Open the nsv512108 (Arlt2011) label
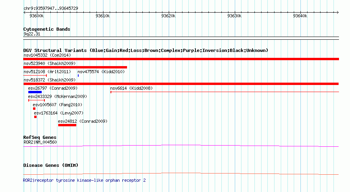The height and width of the screenshot is (192, 350). pyautogui.click(x=47, y=72)
